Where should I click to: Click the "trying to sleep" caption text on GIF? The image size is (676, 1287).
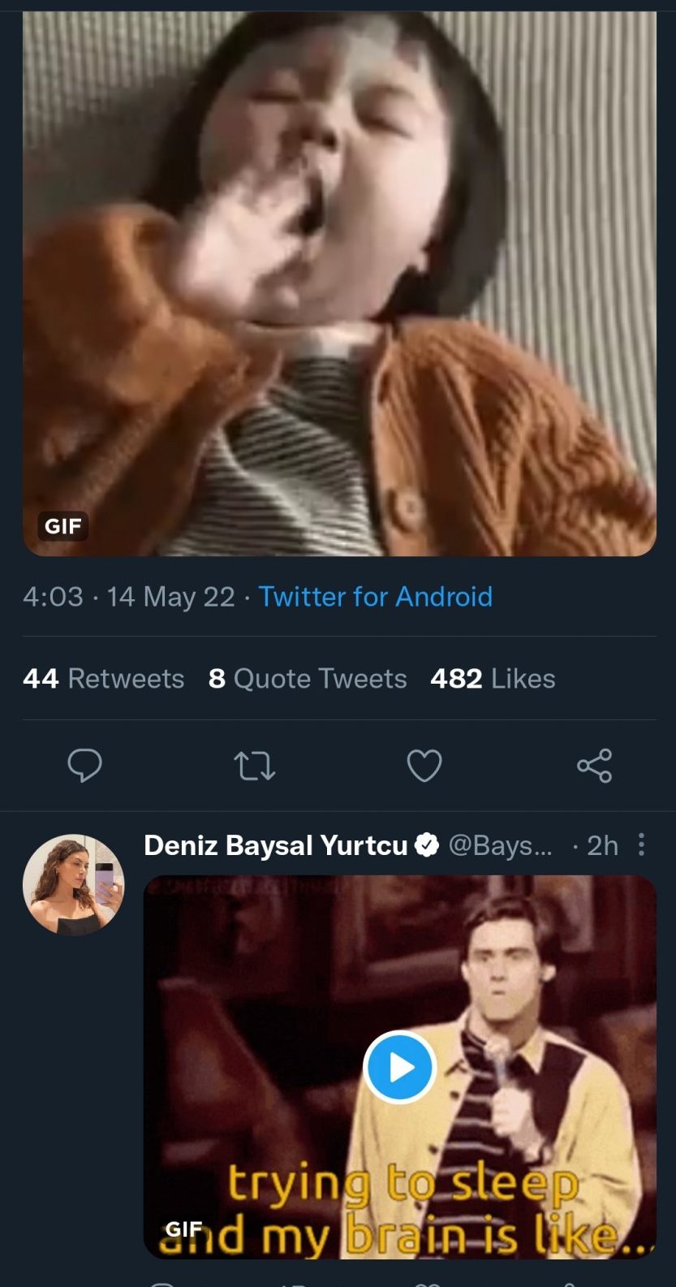point(403,1184)
